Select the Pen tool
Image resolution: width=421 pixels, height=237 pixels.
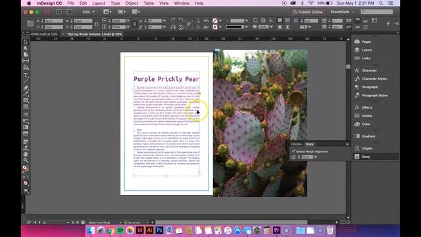[x=26, y=88]
